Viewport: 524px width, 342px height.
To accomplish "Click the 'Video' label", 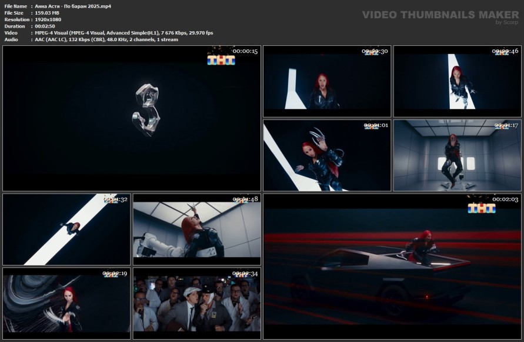I will click(x=11, y=33).
